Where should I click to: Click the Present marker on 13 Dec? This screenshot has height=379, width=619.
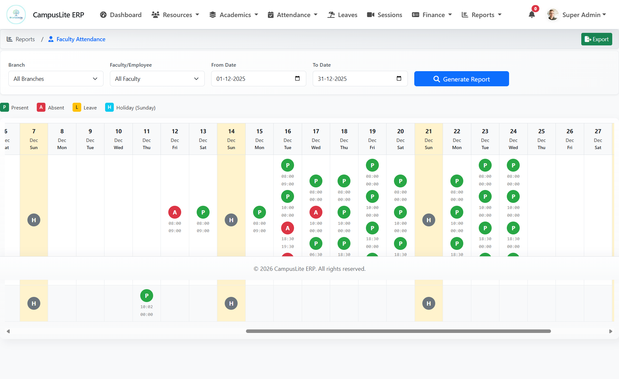click(203, 212)
